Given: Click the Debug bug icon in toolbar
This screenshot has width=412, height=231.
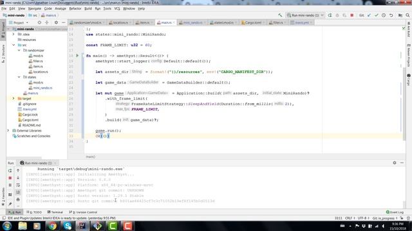Looking at the screenshot, I should click(x=337, y=15).
